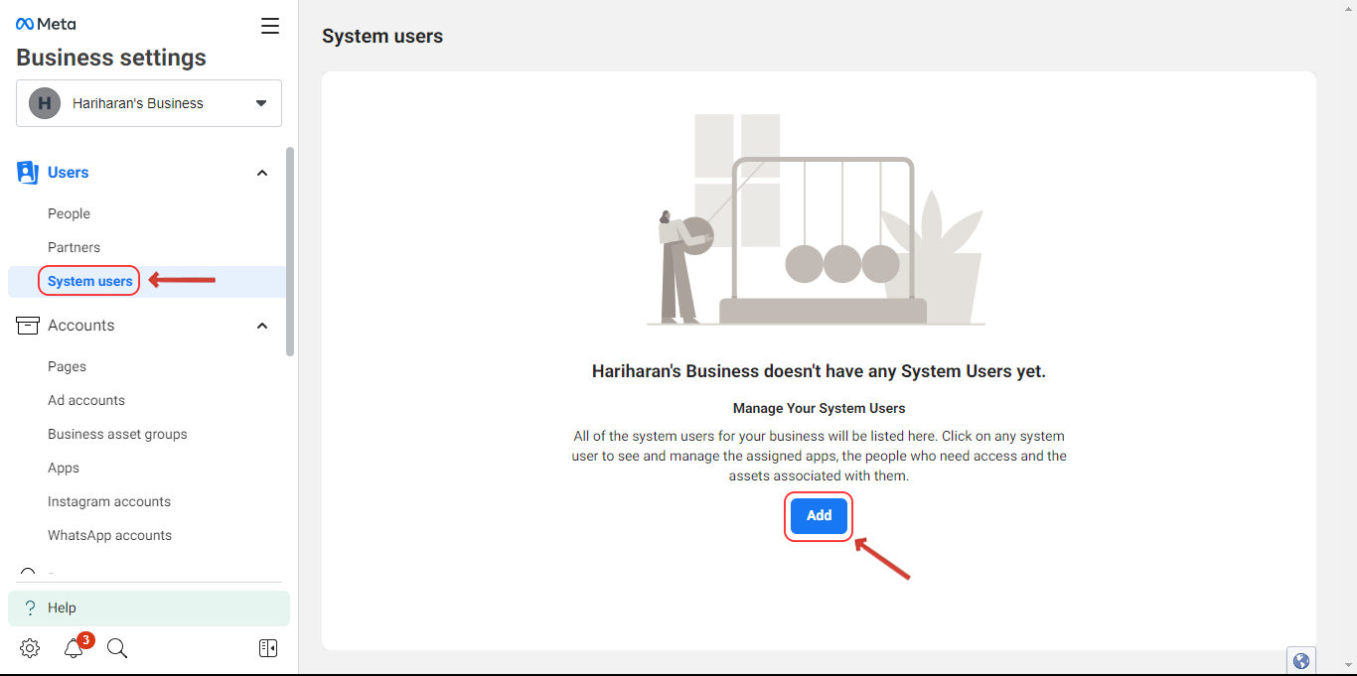Click Manage Your System Users text

(819, 408)
